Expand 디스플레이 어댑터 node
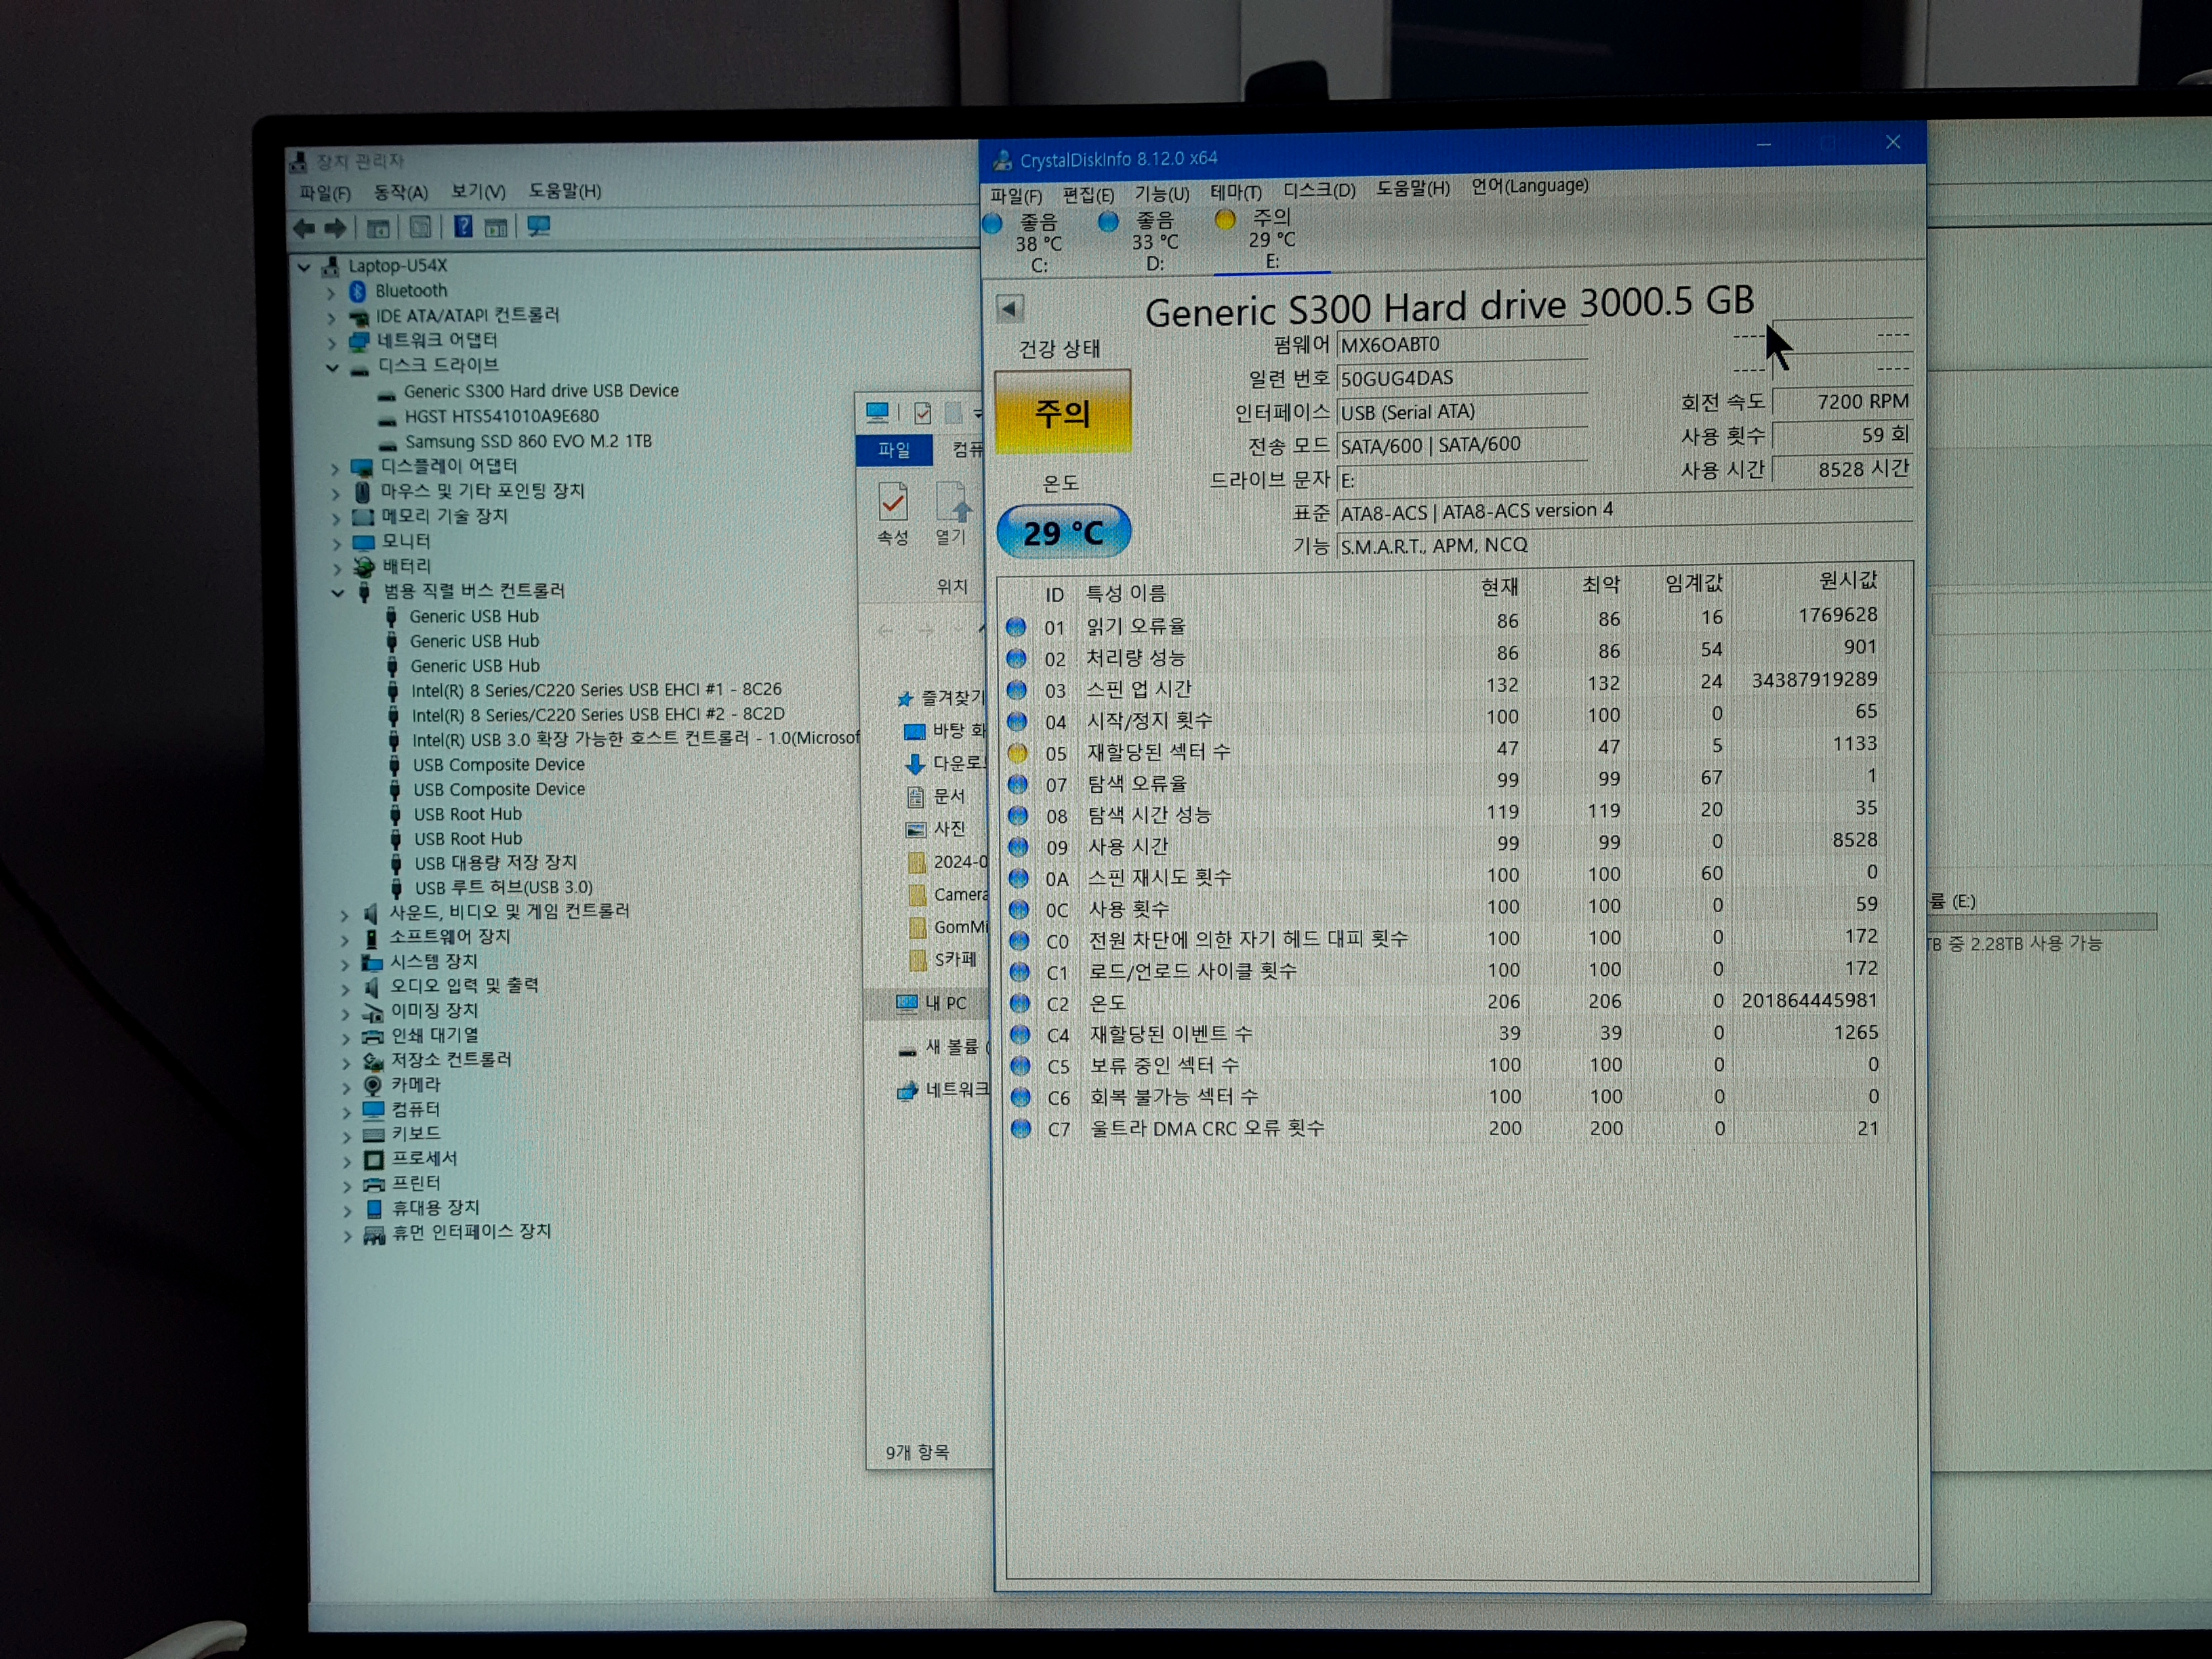 (335, 468)
